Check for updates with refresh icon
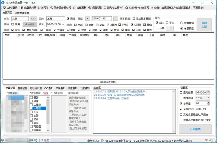This screenshot has height=143, width=217. 74,8
